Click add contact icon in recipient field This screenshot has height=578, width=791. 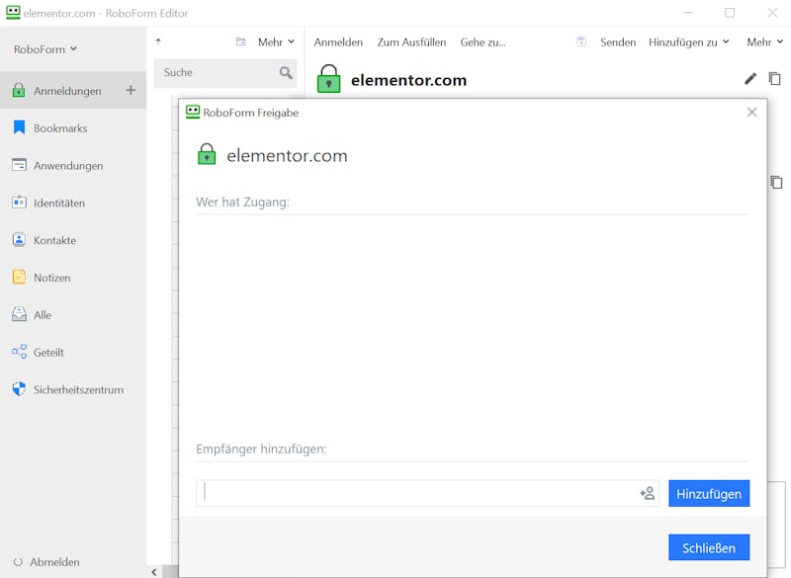(x=648, y=493)
